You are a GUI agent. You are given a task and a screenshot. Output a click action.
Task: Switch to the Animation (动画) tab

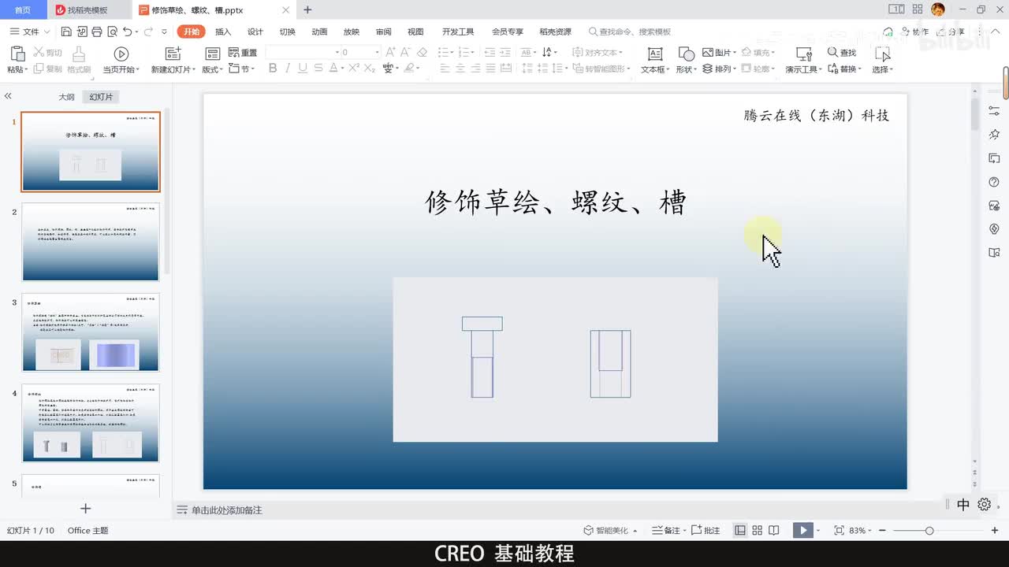[319, 31]
